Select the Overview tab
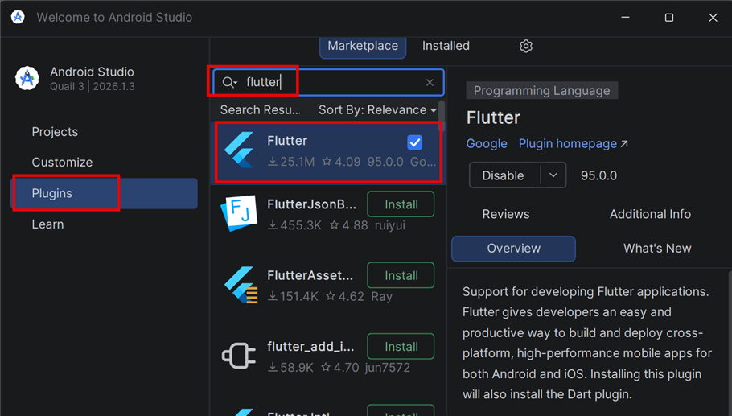 click(513, 249)
